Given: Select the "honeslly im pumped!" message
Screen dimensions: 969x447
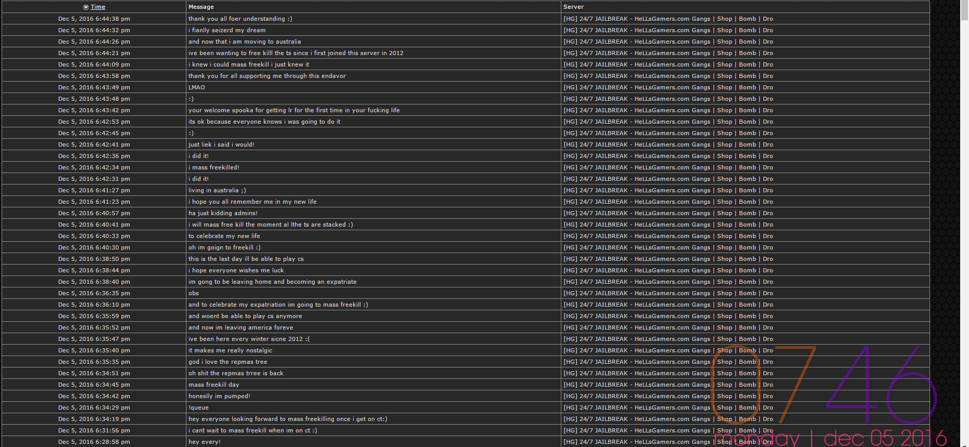Looking at the screenshot, I should pos(219,396).
